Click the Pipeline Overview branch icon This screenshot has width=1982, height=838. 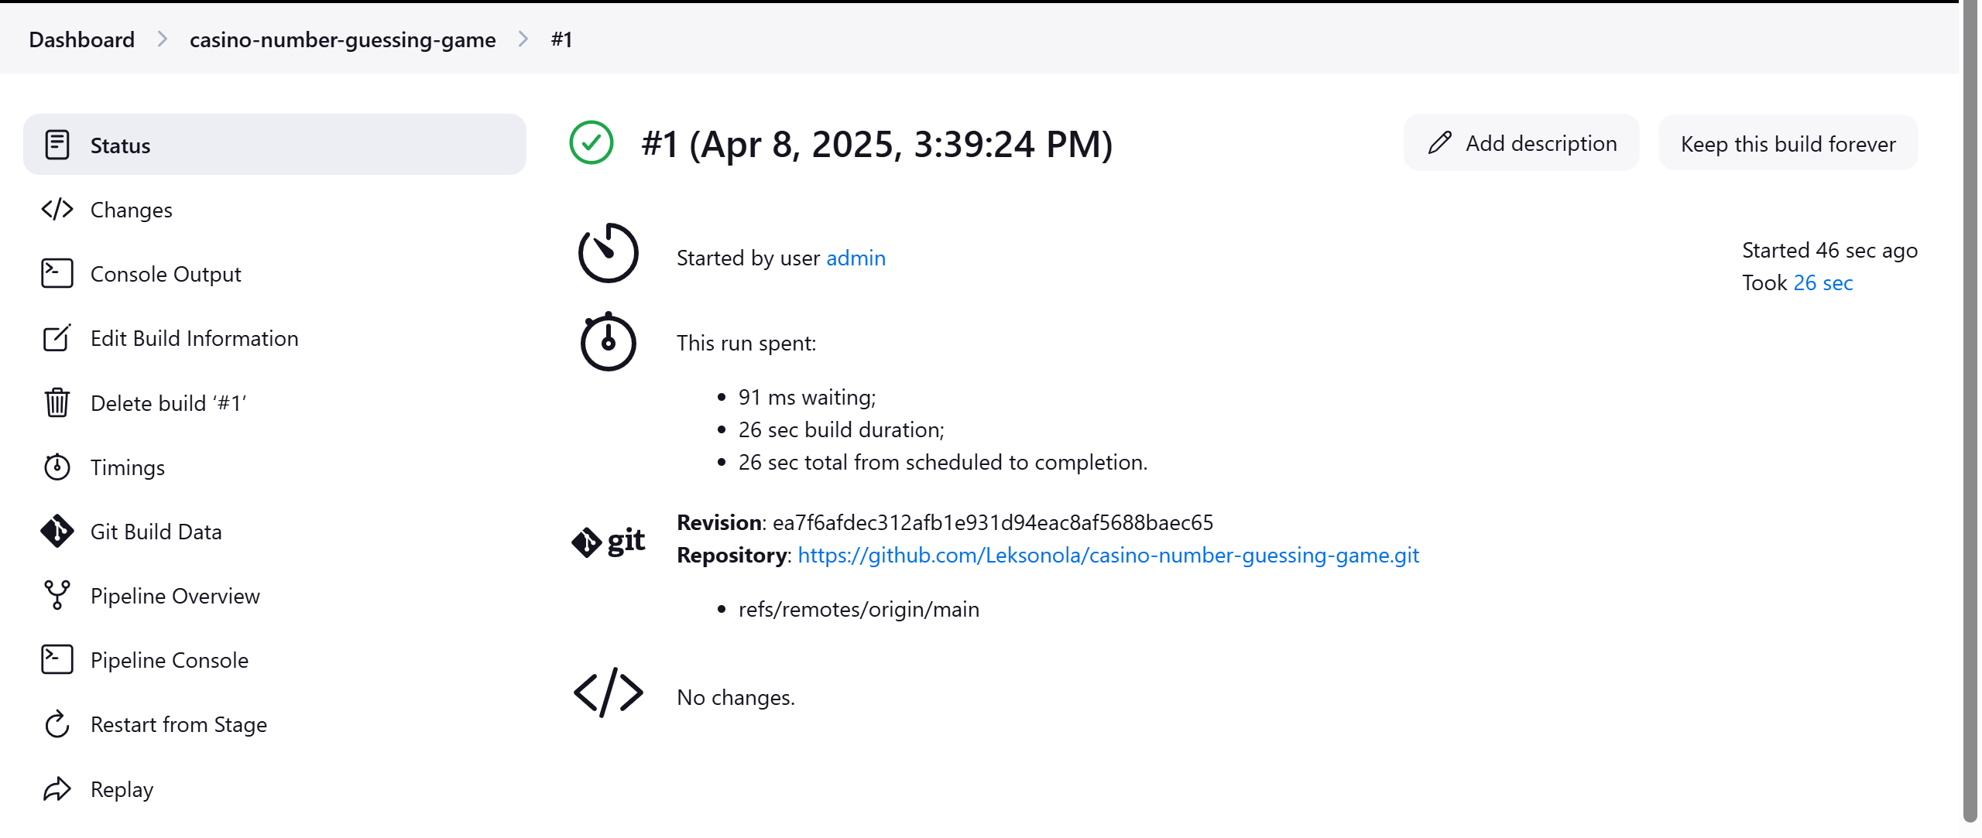(x=57, y=595)
